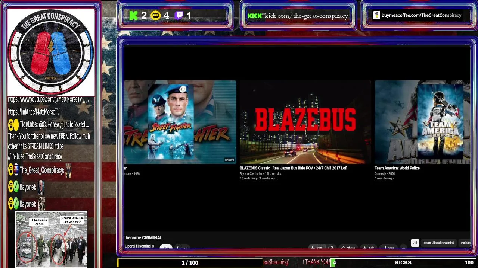Click the Team America: World Police title
Screen dimensions: 478x268
(x=397, y=168)
